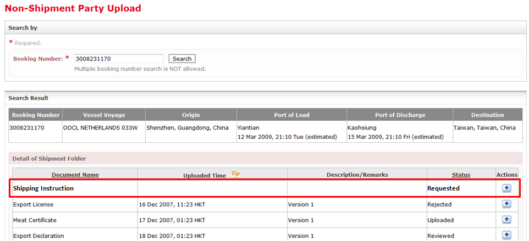The image size is (529, 241).
Task: Sort by the Status column header
Action: click(x=461, y=175)
